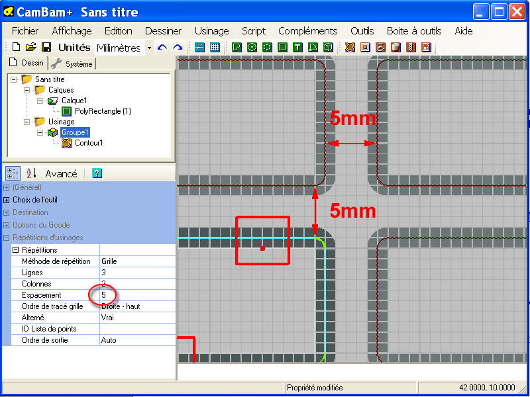Click the Ordre de tracé grille value
The image size is (530, 397).
138,306
